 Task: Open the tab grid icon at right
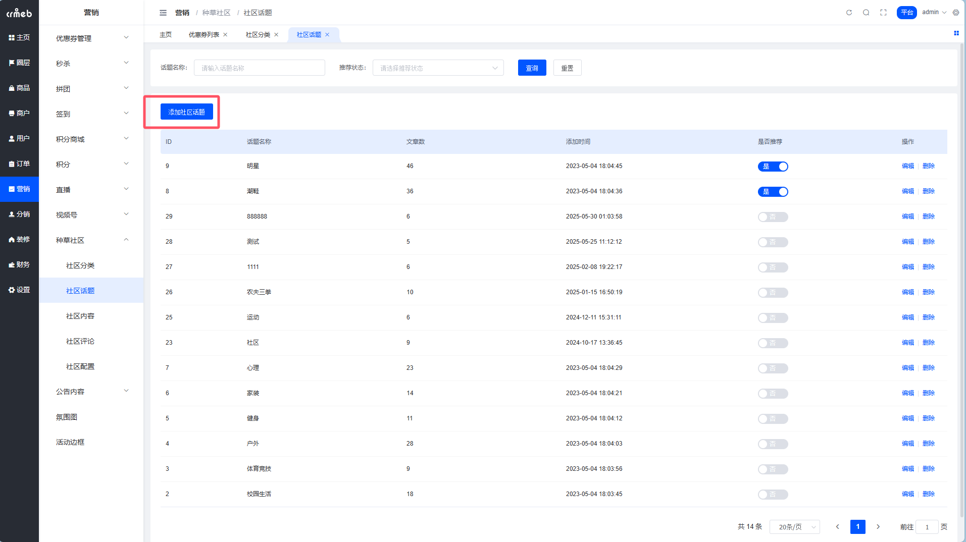point(956,33)
